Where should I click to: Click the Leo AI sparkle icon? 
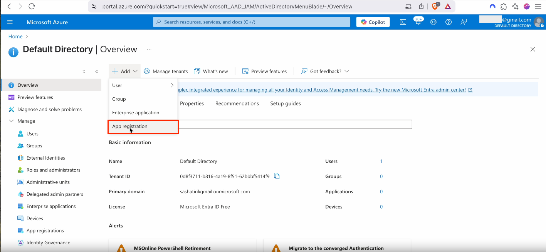[x=515, y=6]
